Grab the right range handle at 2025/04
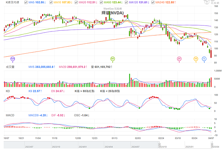This screenshot has width=223, height=150. coord(212,145)
